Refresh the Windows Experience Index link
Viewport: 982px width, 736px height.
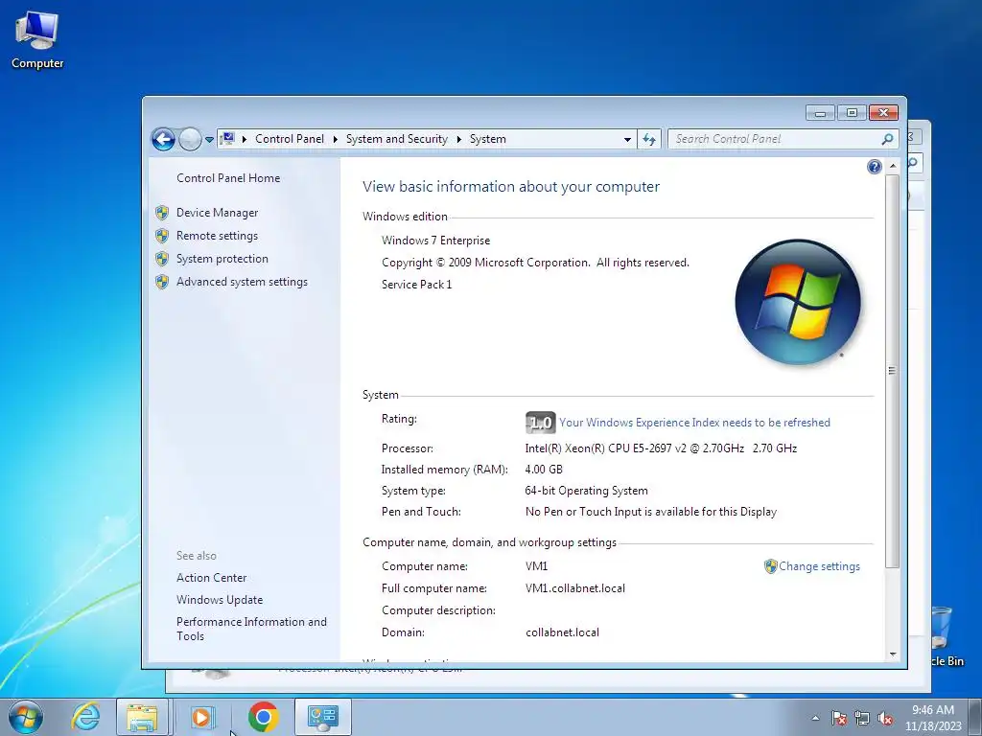(694, 423)
